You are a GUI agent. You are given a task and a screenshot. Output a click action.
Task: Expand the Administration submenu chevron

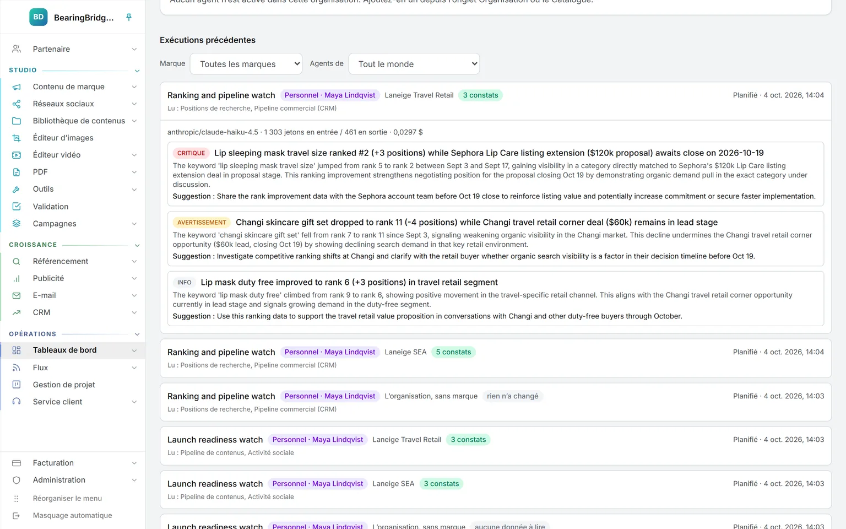coord(134,481)
